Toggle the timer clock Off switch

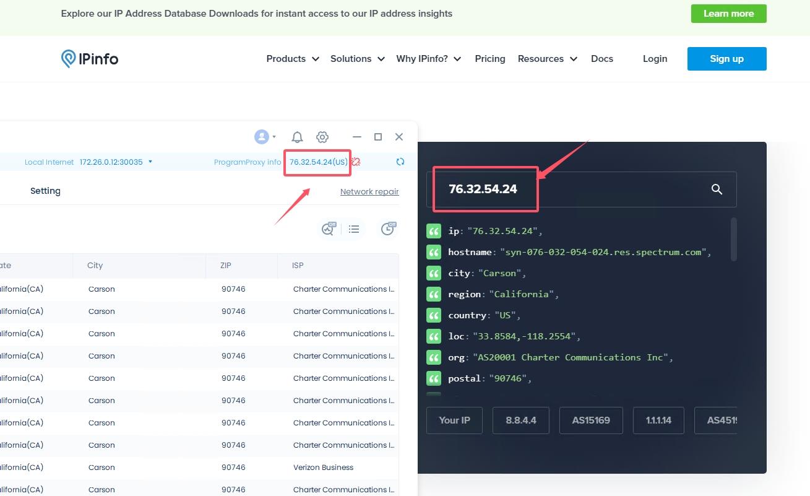pyautogui.click(x=388, y=229)
